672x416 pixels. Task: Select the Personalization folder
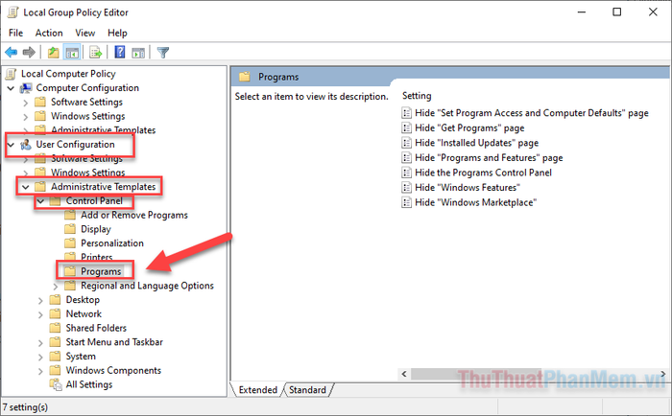(112, 243)
